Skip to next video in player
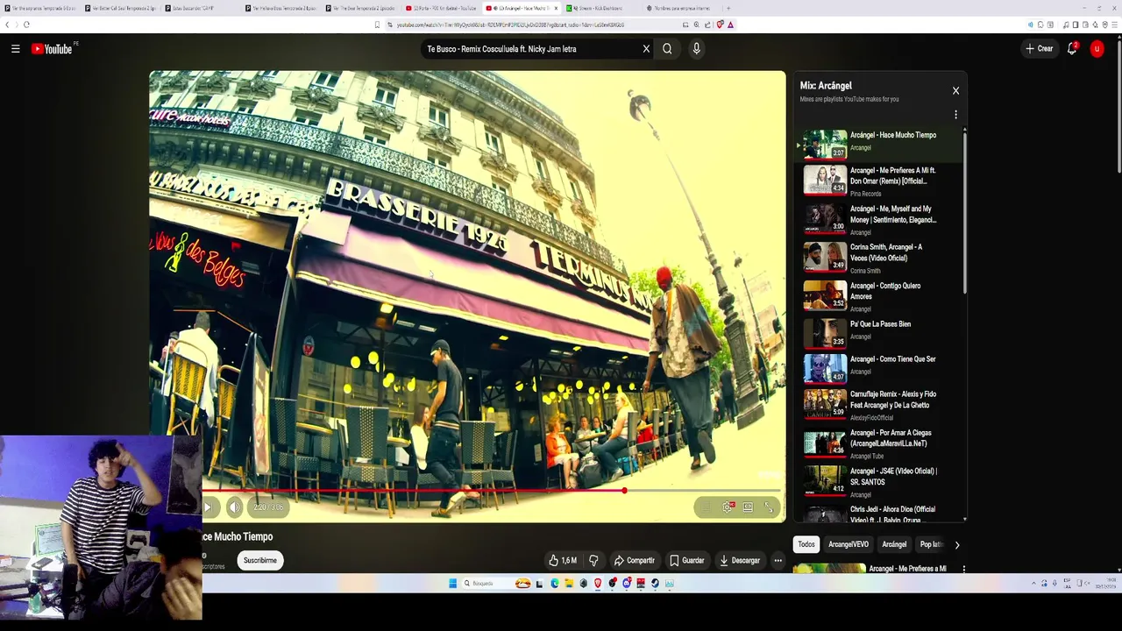This screenshot has width=1122, height=631. [x=208, y=507]
